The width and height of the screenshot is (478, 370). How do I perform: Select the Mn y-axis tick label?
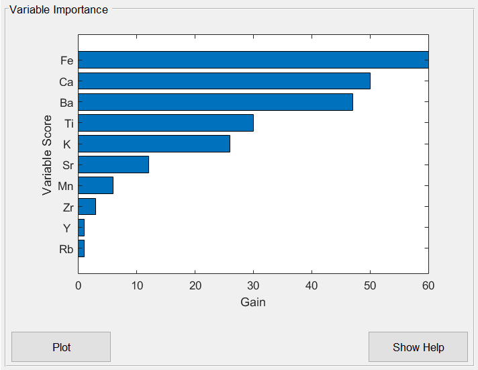coord(66,186)
